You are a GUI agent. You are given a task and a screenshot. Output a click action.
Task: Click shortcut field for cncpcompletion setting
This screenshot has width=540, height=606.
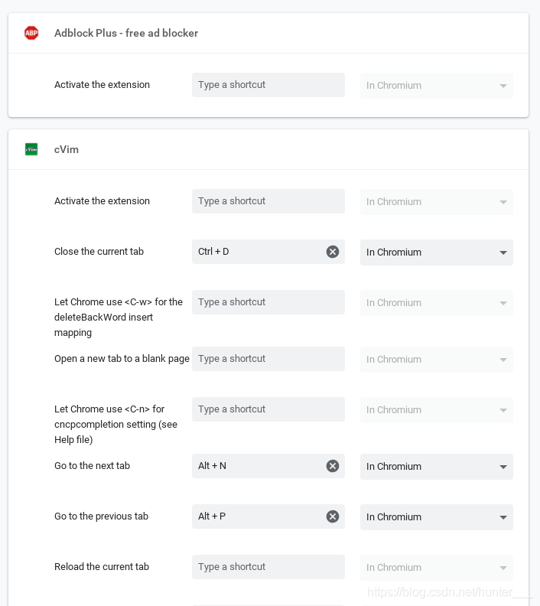pos(268,409)
